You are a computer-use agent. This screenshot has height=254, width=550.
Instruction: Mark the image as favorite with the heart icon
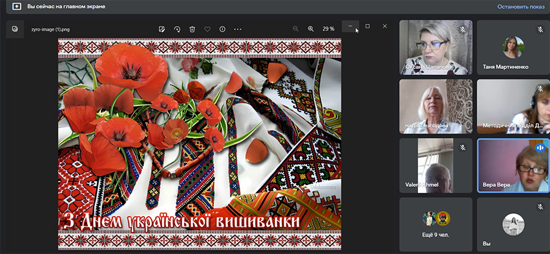(x=207, y=29)
